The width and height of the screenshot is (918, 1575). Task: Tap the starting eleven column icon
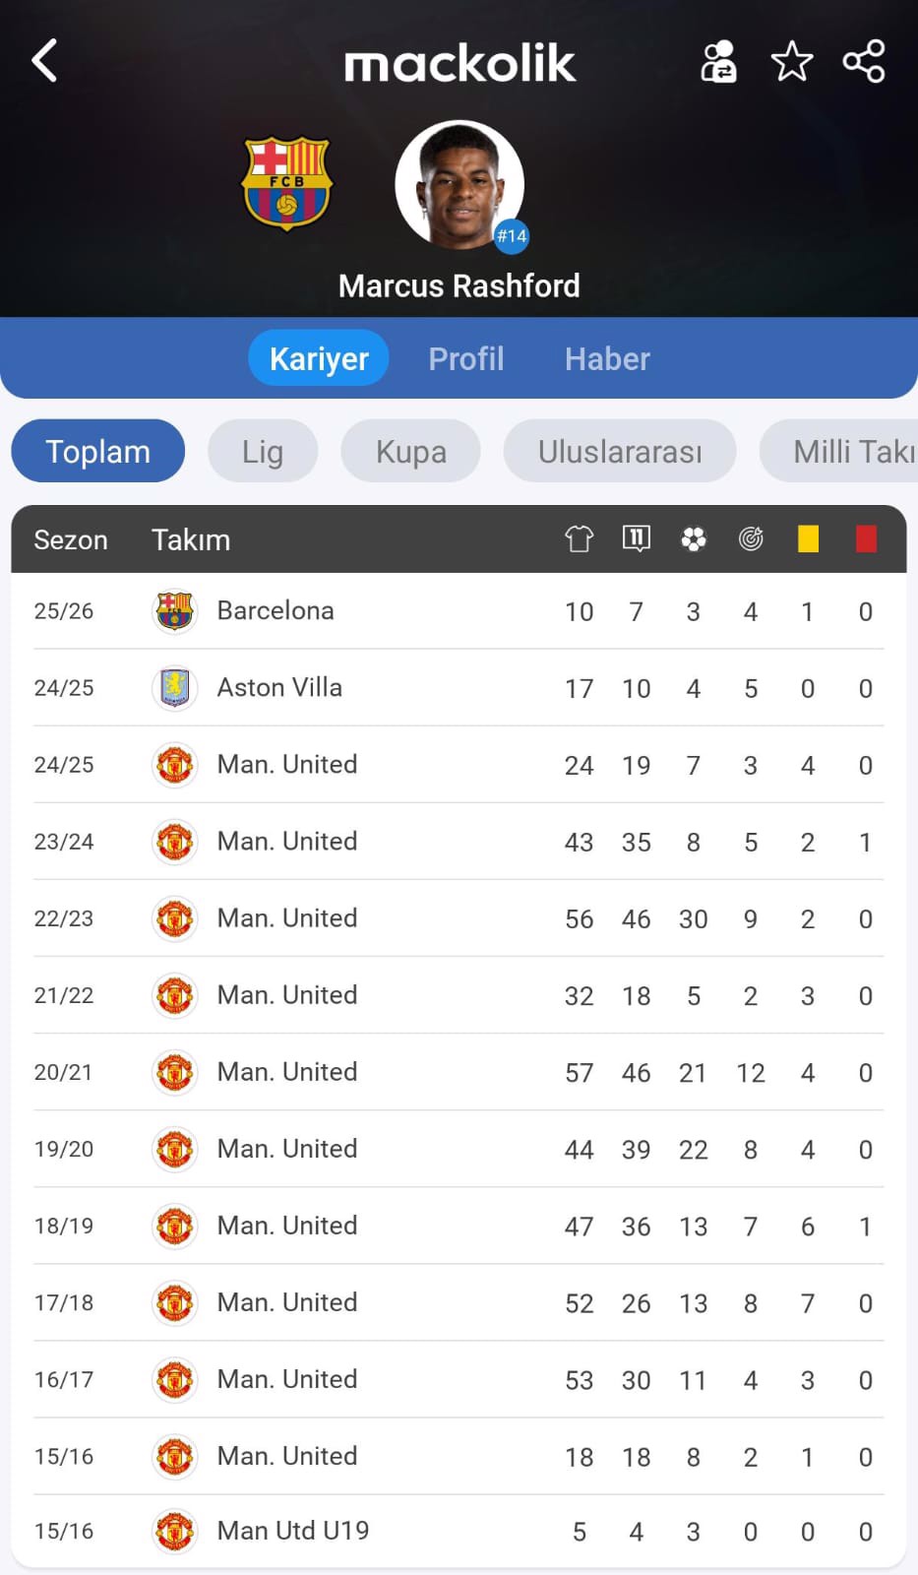pyautogui.click(x=637, y=538)
